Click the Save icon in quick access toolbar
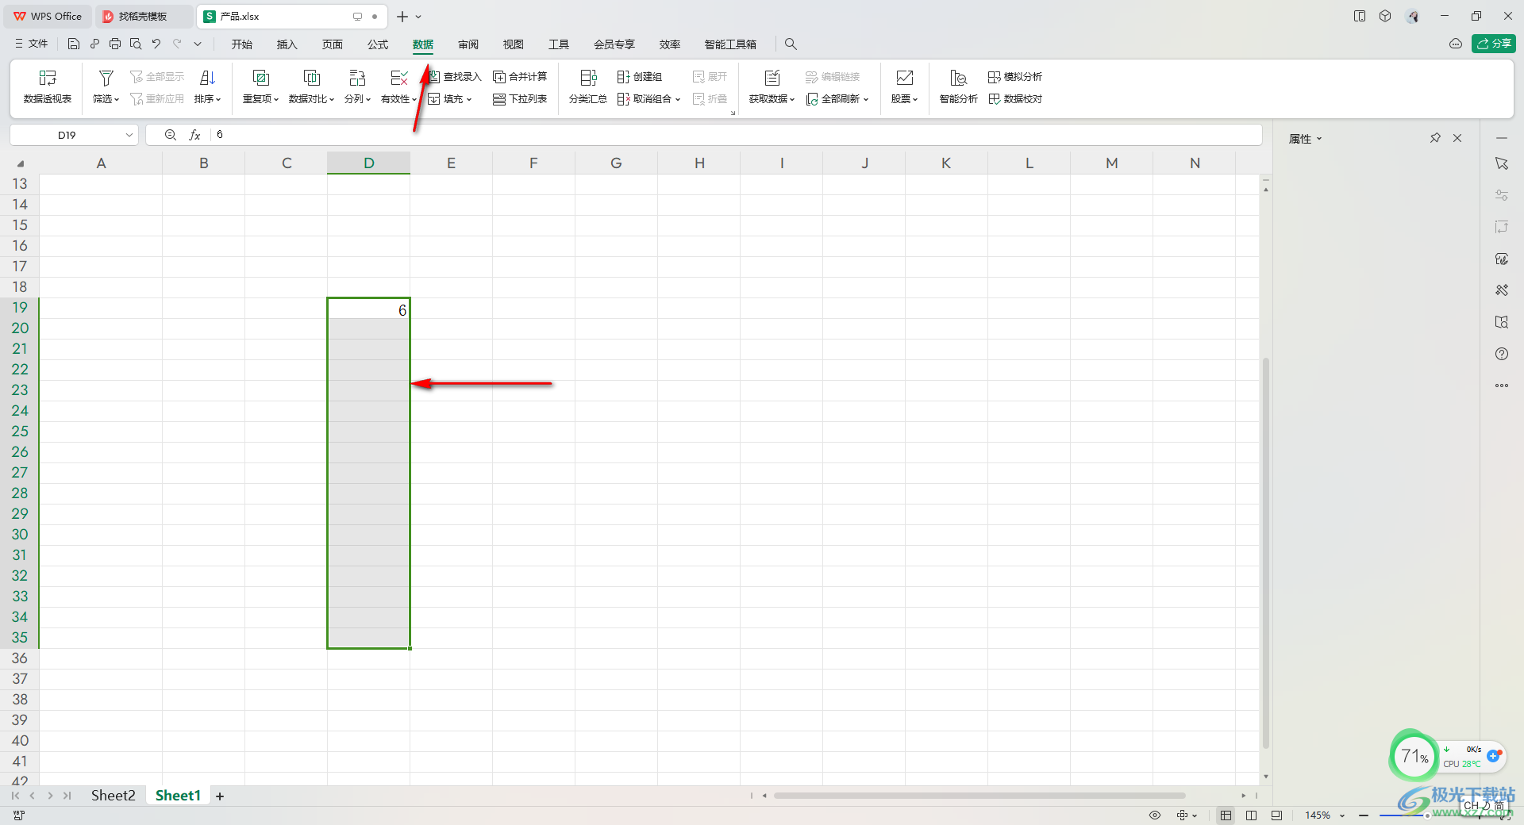 point(74,44)
